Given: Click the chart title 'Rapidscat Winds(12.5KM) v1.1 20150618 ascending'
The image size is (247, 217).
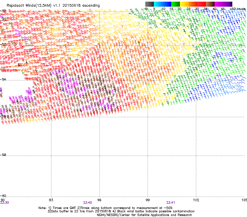Looking at the screenshot, I should tap(53, 6).
